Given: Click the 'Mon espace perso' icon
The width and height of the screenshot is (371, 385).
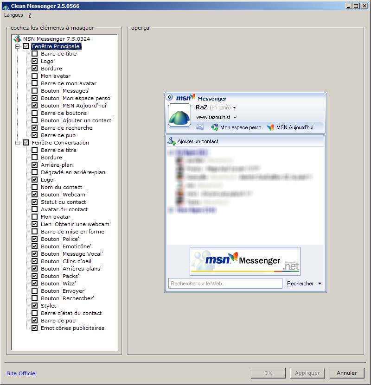Looking at the screenshot, I should point(215,127).
